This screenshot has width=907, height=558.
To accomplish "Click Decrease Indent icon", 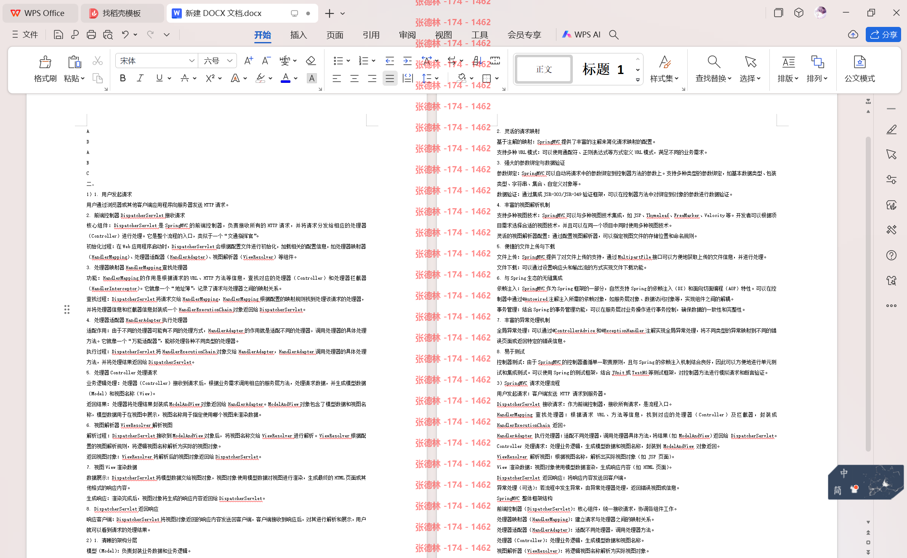I will click(x=390, y=61).
